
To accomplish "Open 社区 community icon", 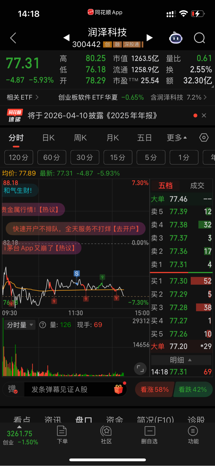I will pyautogui.click(x=106, y=435).
